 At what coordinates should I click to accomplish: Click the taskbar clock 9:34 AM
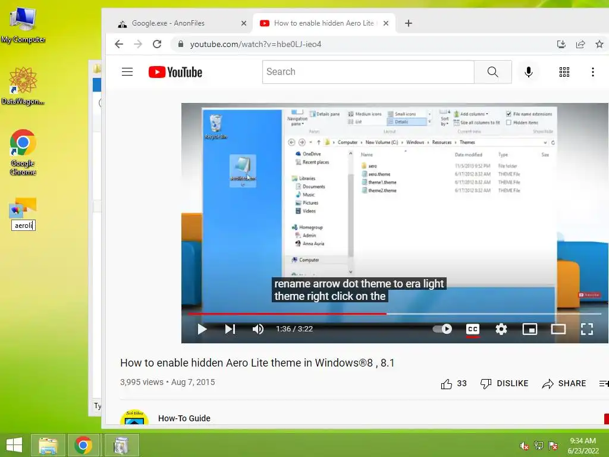[583, 441]
